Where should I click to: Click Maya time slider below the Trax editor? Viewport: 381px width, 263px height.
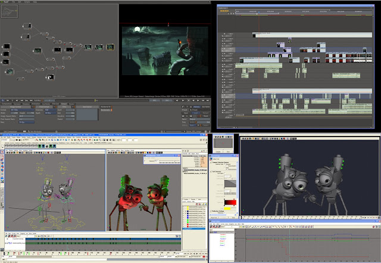point(92,253)
